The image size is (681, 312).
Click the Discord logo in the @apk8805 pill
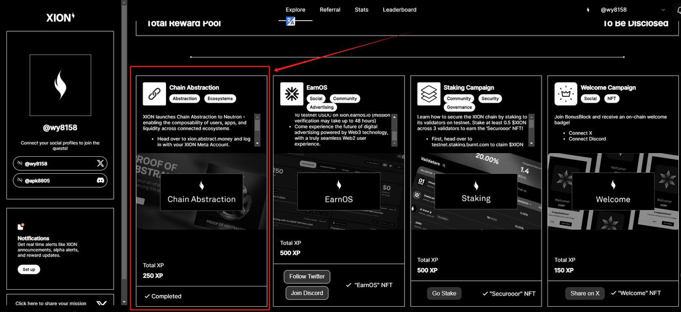tap(101, 181)
